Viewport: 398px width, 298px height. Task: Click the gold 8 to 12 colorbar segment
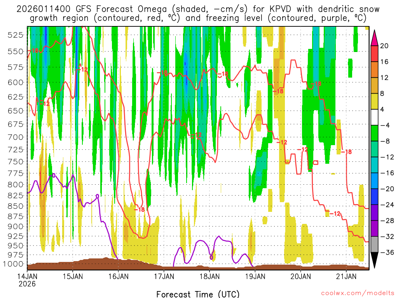(374, 85)
